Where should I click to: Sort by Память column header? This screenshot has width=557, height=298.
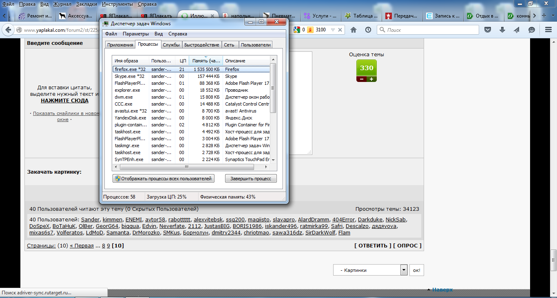click(x=206, y=61)
